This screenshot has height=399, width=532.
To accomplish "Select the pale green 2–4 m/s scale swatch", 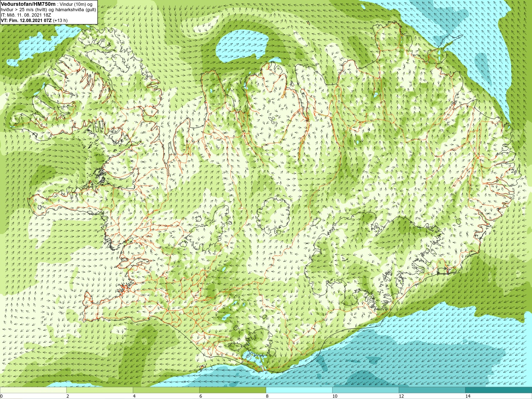I will tap(100, 390).
